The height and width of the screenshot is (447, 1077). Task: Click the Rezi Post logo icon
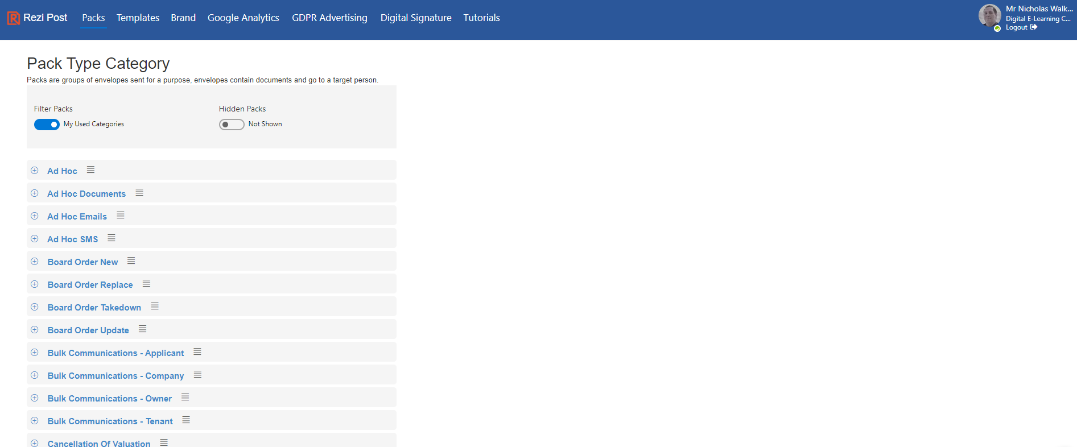(x=14, y=18)
